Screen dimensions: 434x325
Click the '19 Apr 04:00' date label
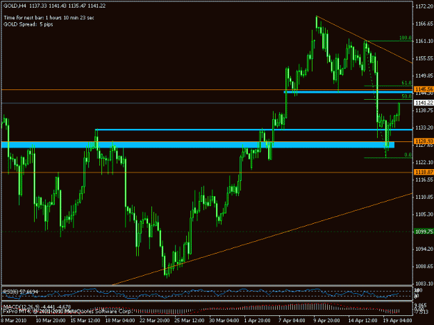398,321
